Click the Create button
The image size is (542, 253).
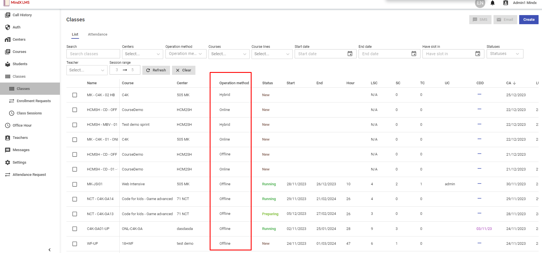(x=529, y=20)
